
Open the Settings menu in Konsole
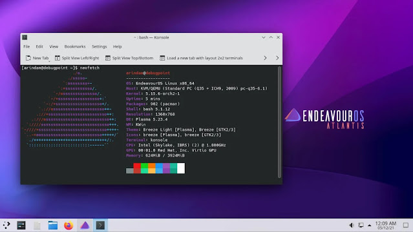[100, 46]
